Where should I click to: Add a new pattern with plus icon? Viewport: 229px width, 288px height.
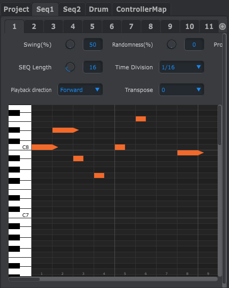pyautogui.click(x=222, y=26)
